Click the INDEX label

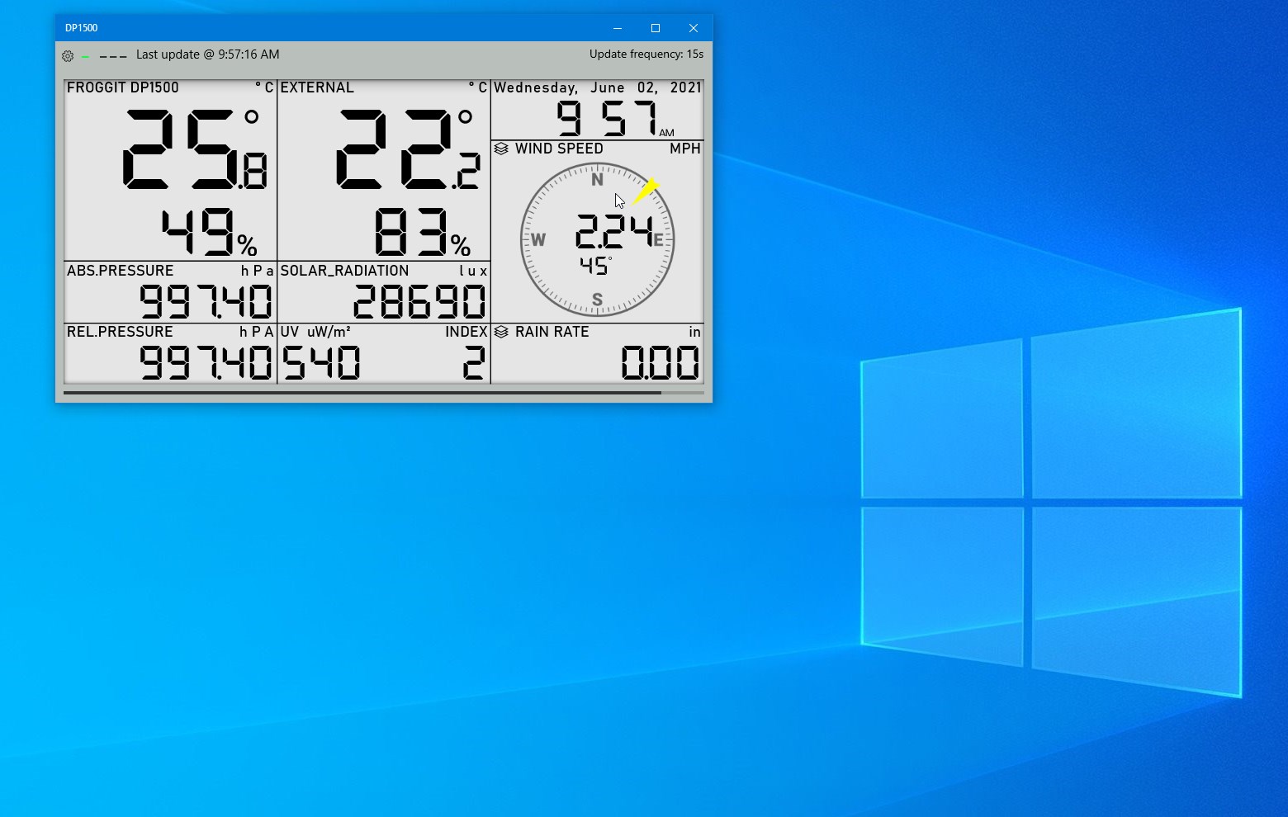[x=466, y=332]
